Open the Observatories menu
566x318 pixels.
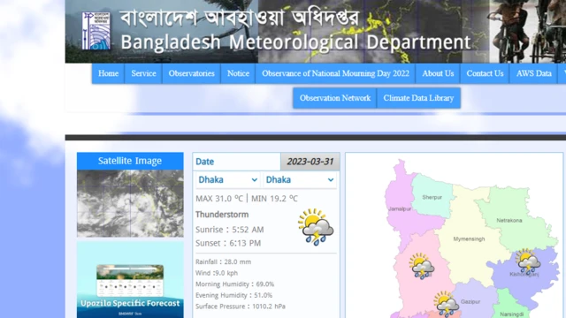191,73
